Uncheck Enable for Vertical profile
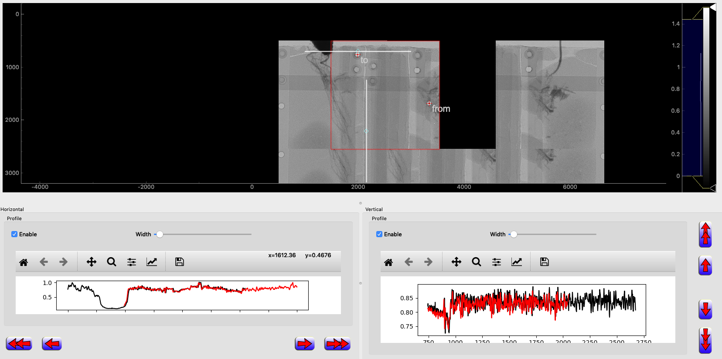Image resolution: width=722 pixels, height=359 pixels. [379, 234]
